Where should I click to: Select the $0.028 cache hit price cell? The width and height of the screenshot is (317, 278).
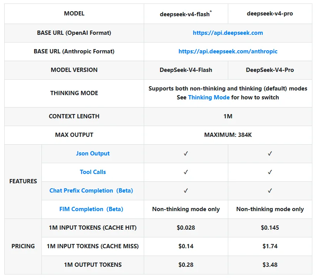[186, 228]
